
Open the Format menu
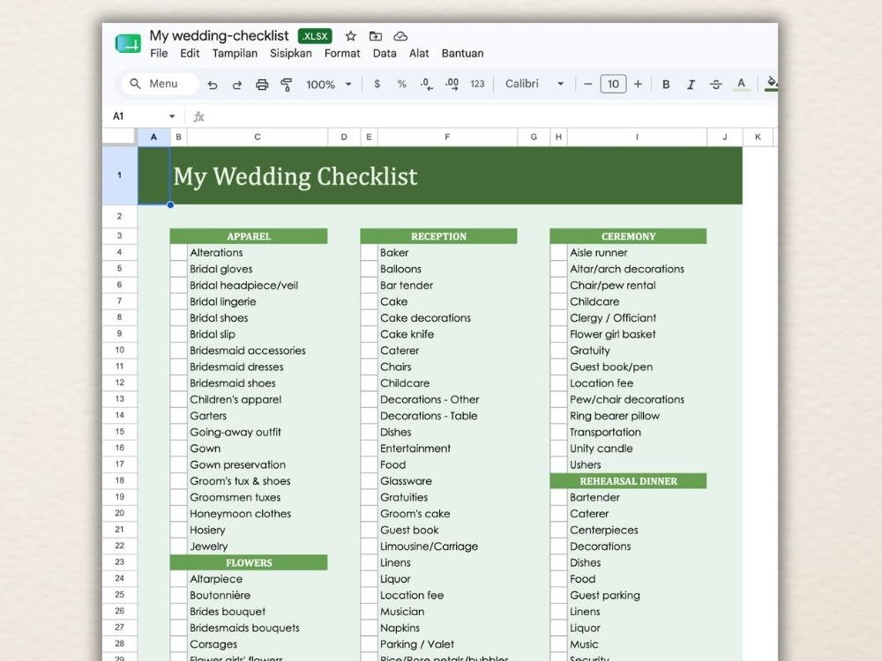pyautogui.click(x=342, y=54)
